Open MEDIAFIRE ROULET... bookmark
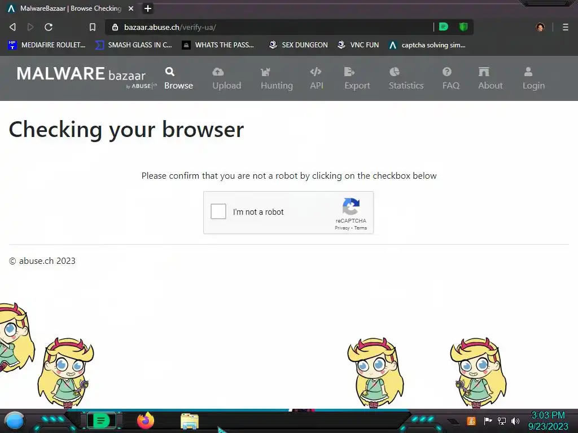The image size is (578, 433). [46, 45]
